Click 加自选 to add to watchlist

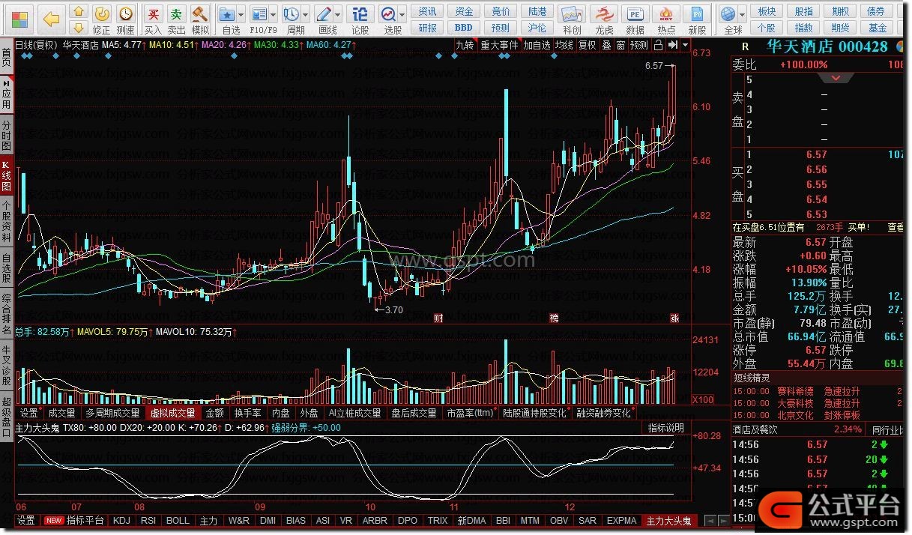(x=537, y=45)
